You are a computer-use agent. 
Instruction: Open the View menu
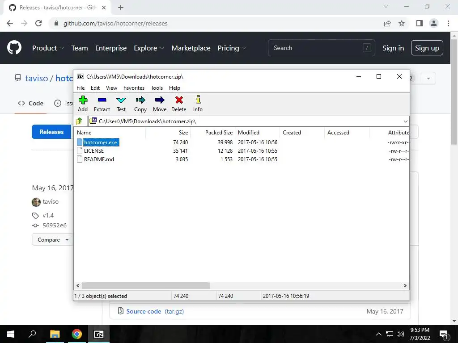coord(111,88)
